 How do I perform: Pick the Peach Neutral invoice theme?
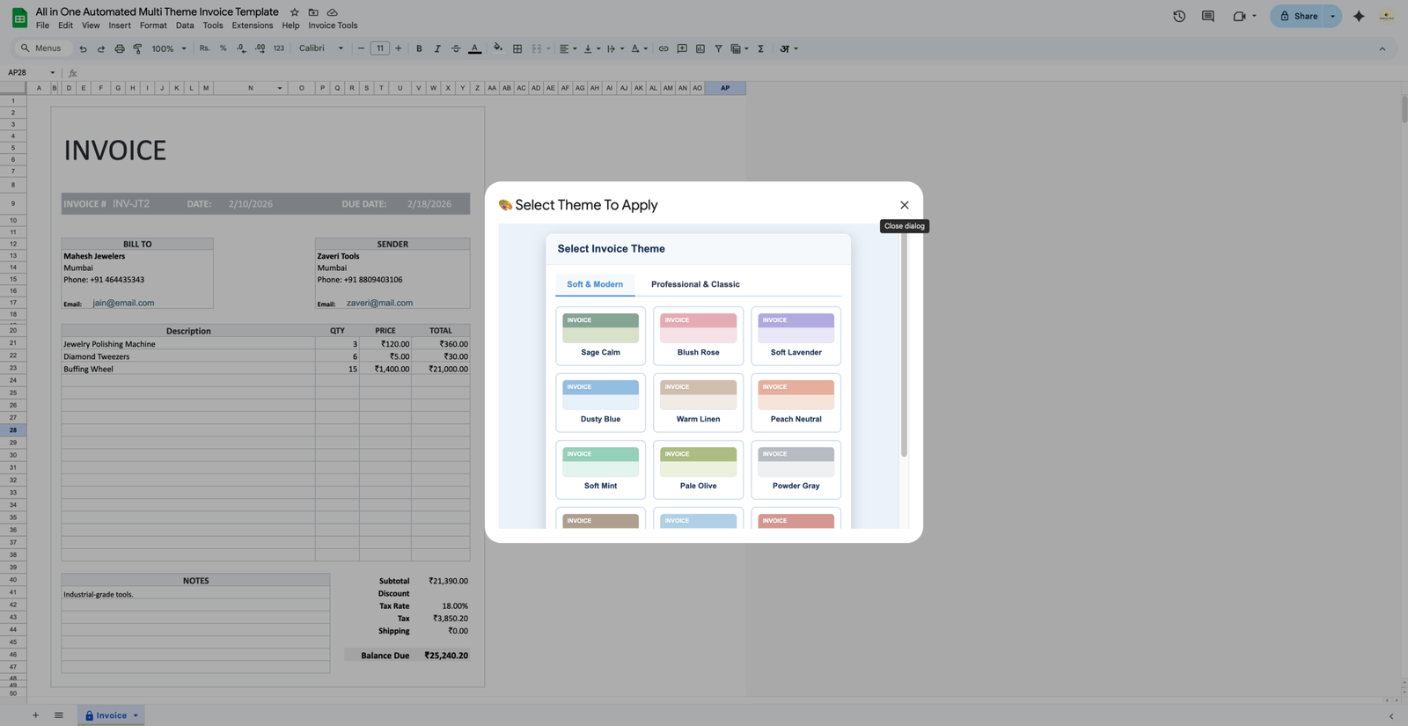click(x=796, y=402)
